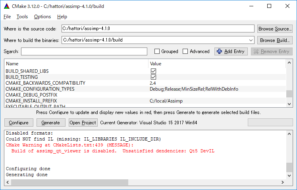
Task: Select the CMAKE_INSTALL_PREFIX value cell
Action: 216,101
